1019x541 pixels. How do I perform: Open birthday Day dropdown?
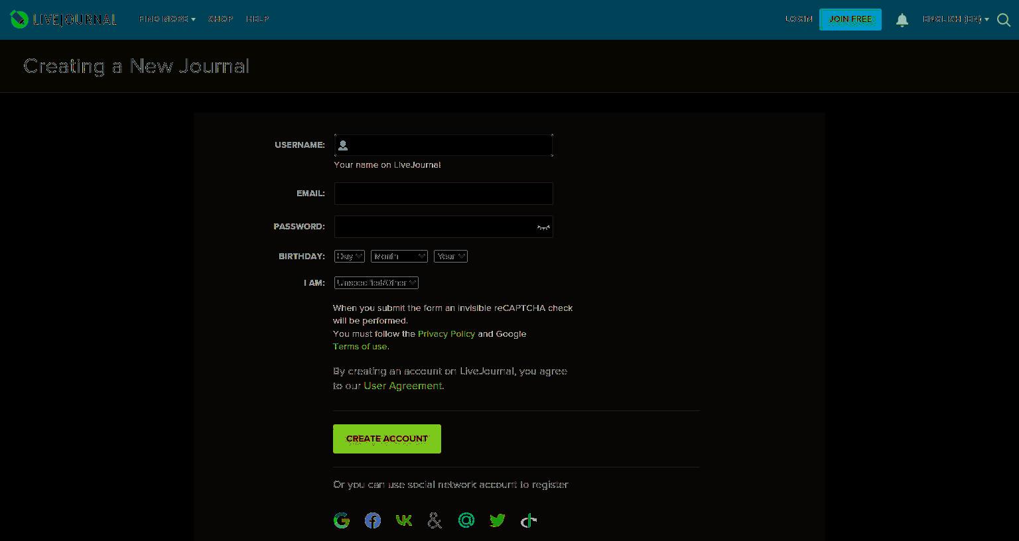coord(350,256)
